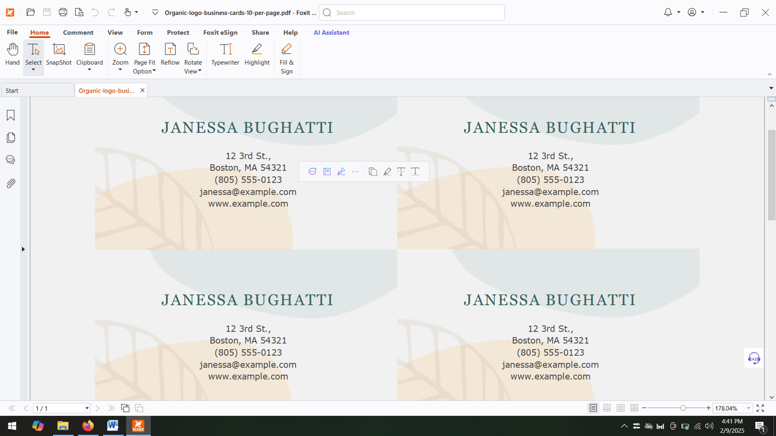Click the Zoom magnifier tool
The width and height of the screenshot is (776, 436).
[120, 50]
